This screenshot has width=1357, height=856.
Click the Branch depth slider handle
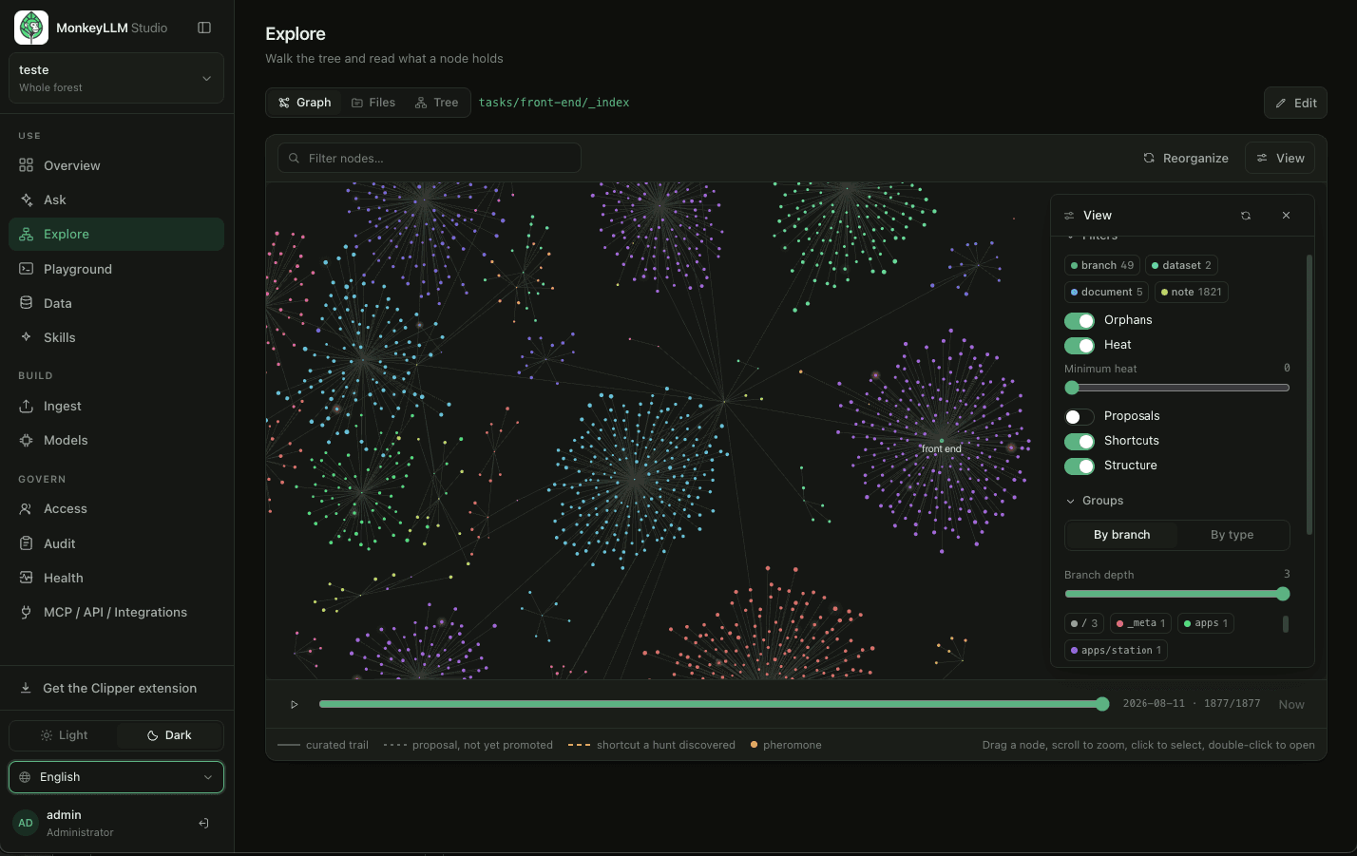point(1283,594)
